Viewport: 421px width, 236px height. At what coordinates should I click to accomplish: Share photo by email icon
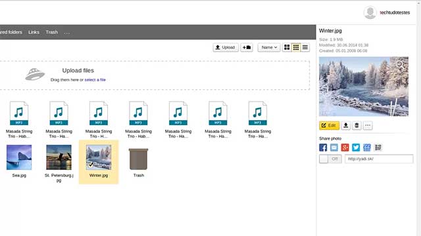point(334,147)
